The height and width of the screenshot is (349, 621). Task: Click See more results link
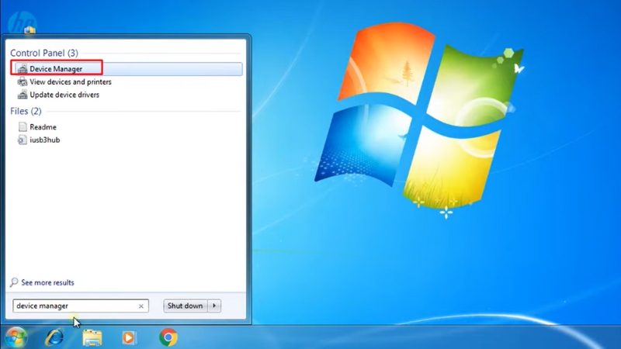[x=47, y=282]
